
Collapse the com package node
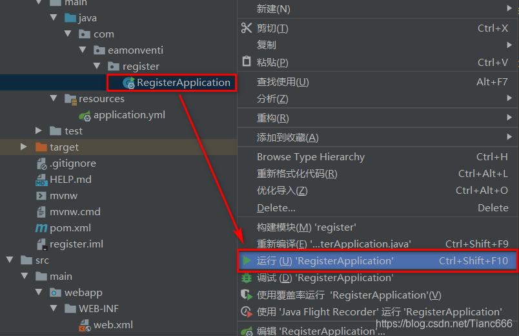point(68,34)
